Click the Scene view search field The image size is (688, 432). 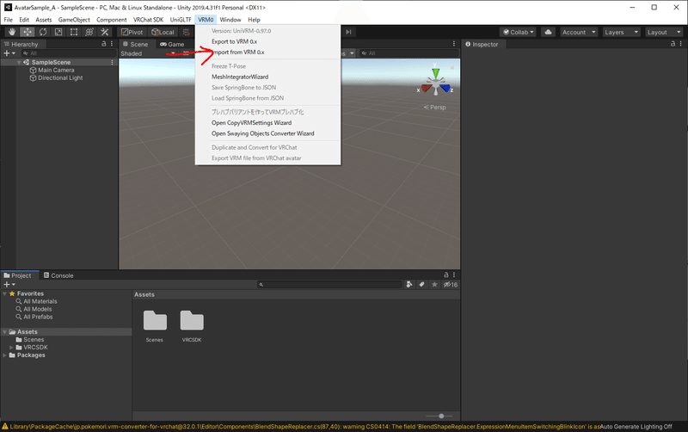click(408, 53)
